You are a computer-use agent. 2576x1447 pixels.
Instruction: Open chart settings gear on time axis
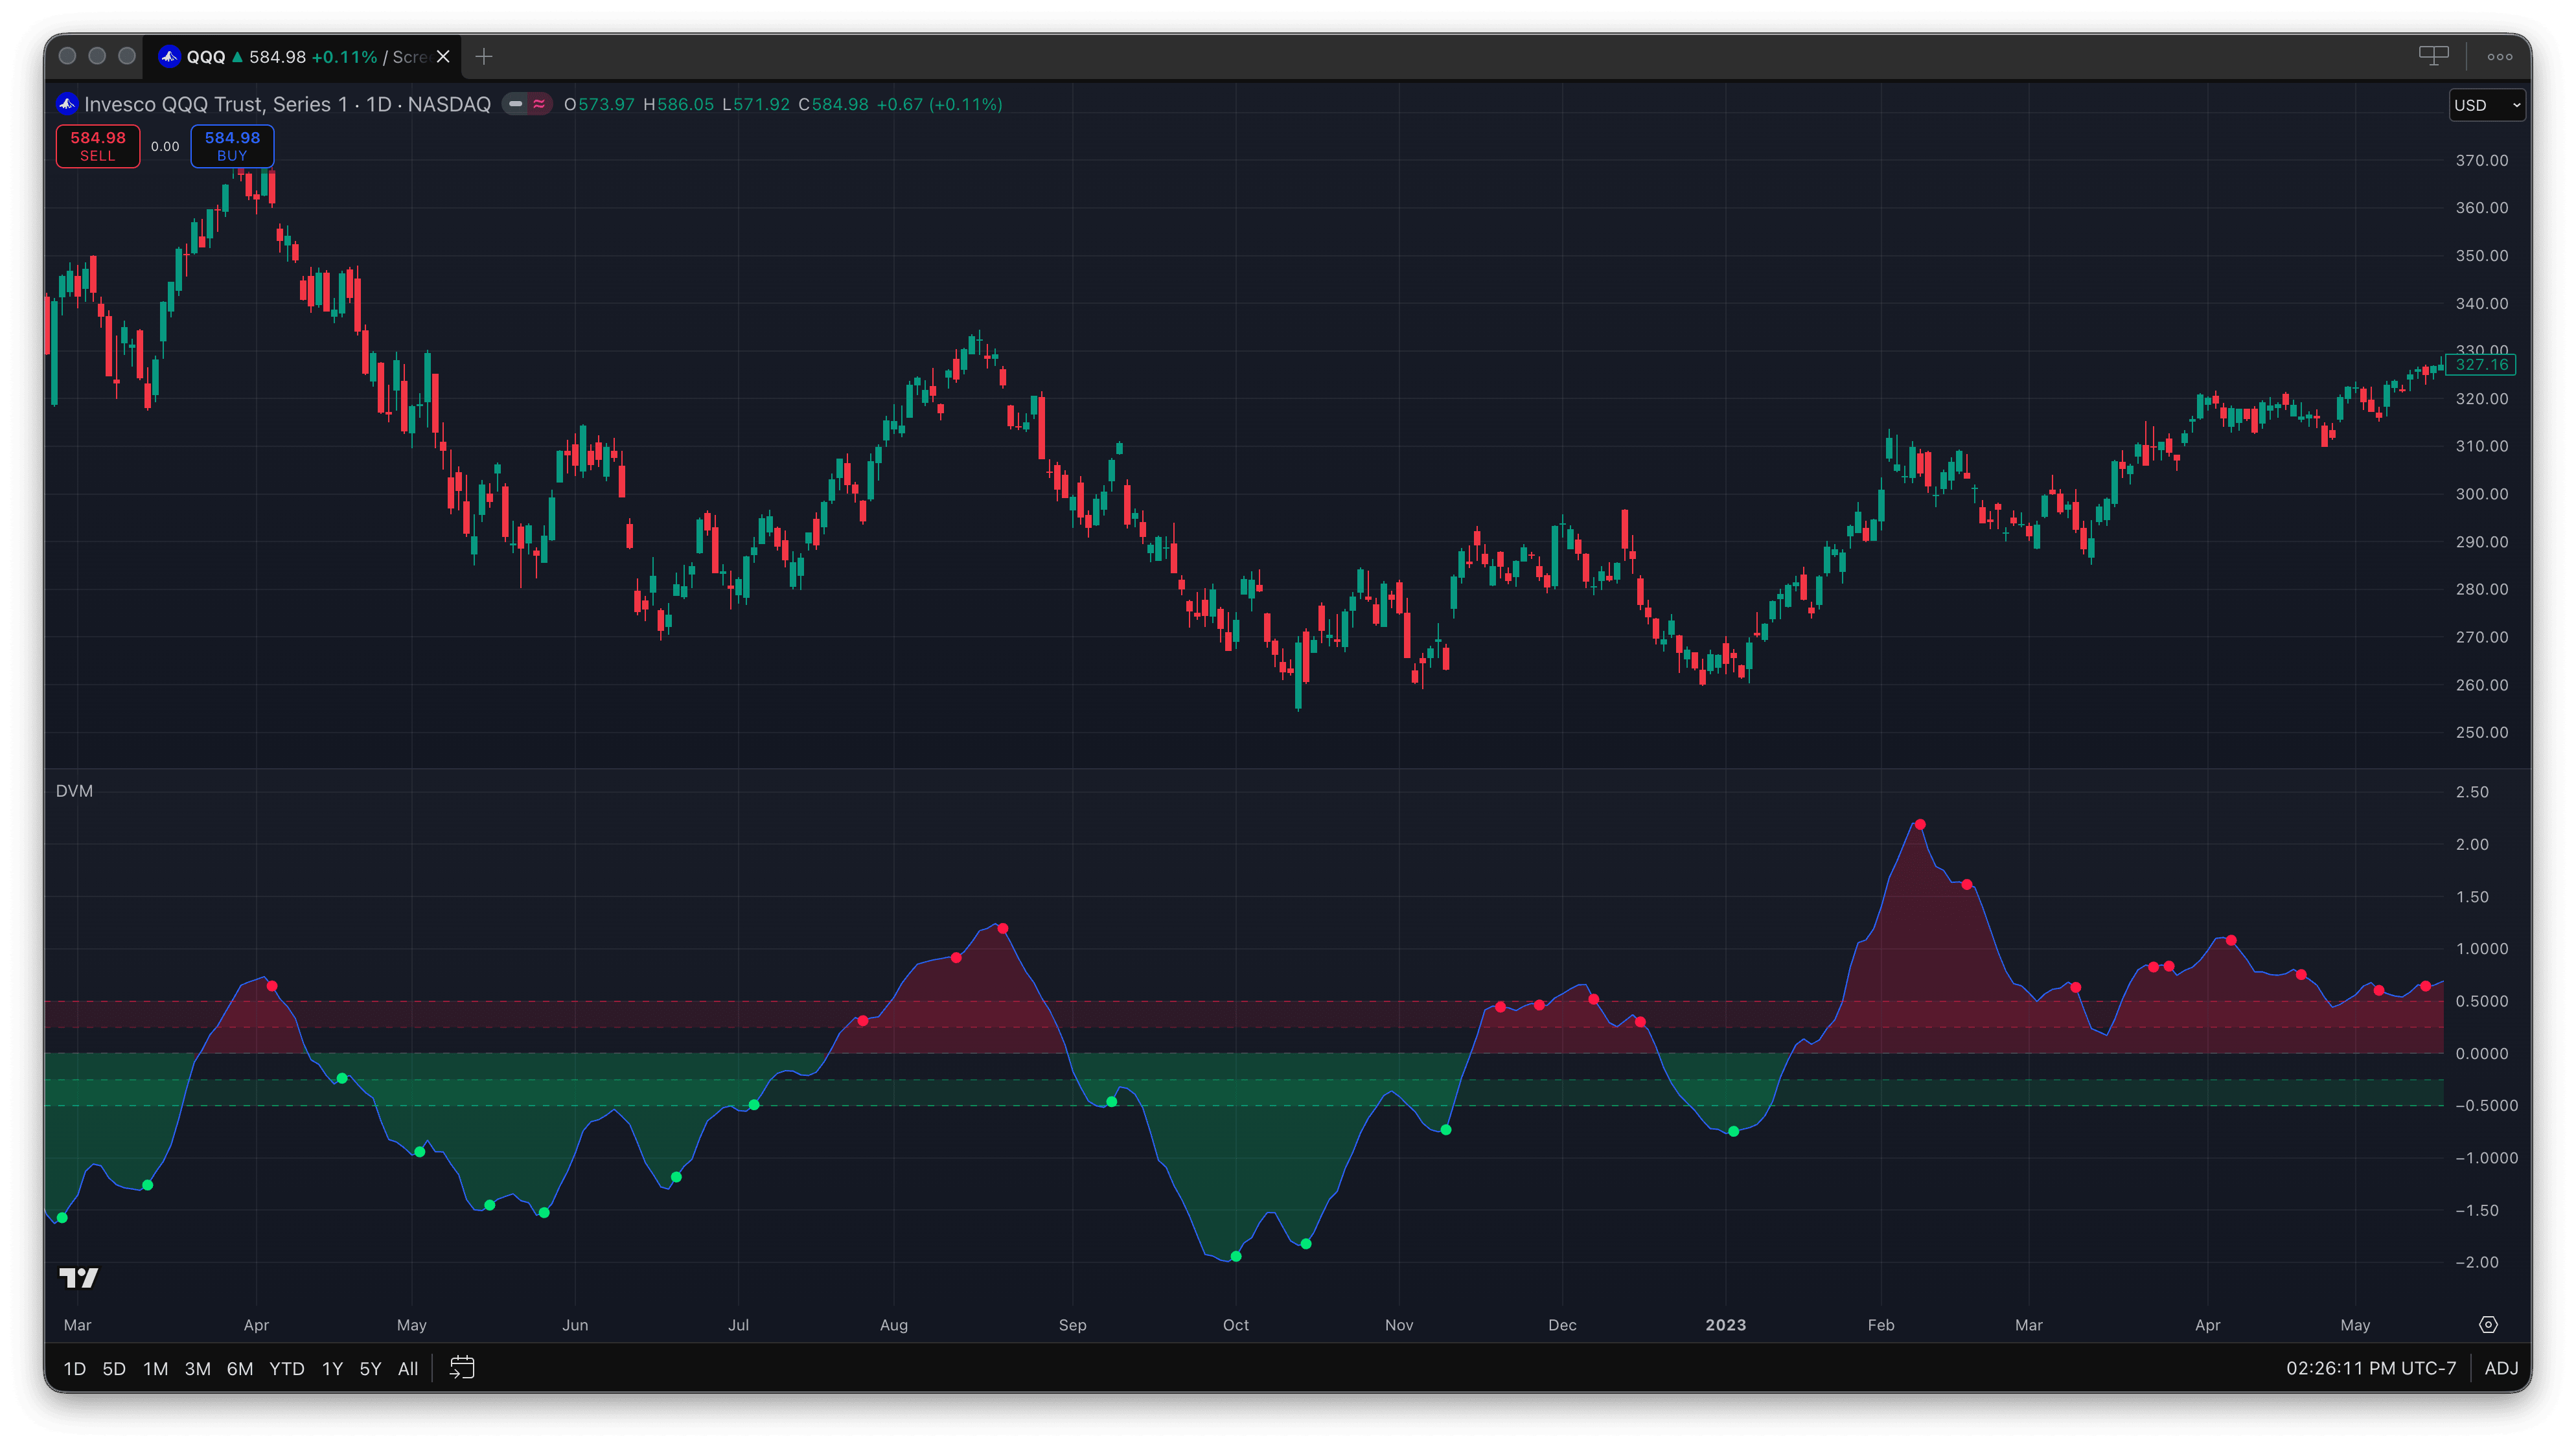[x=2489, y=1324]
